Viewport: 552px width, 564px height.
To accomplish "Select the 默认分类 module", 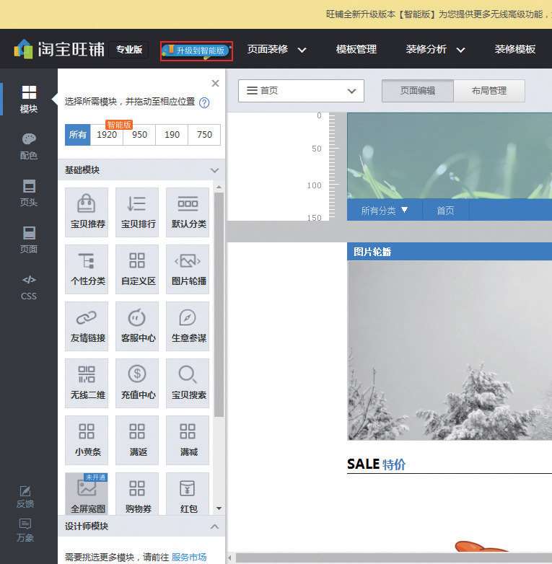I will click(188, 212).
